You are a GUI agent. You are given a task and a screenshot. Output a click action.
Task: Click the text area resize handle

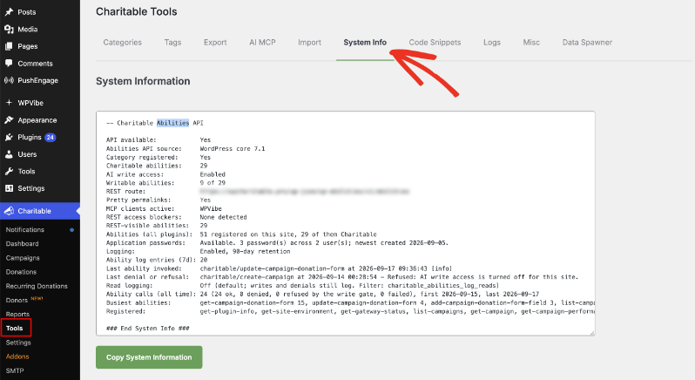[x=591, y=333]
